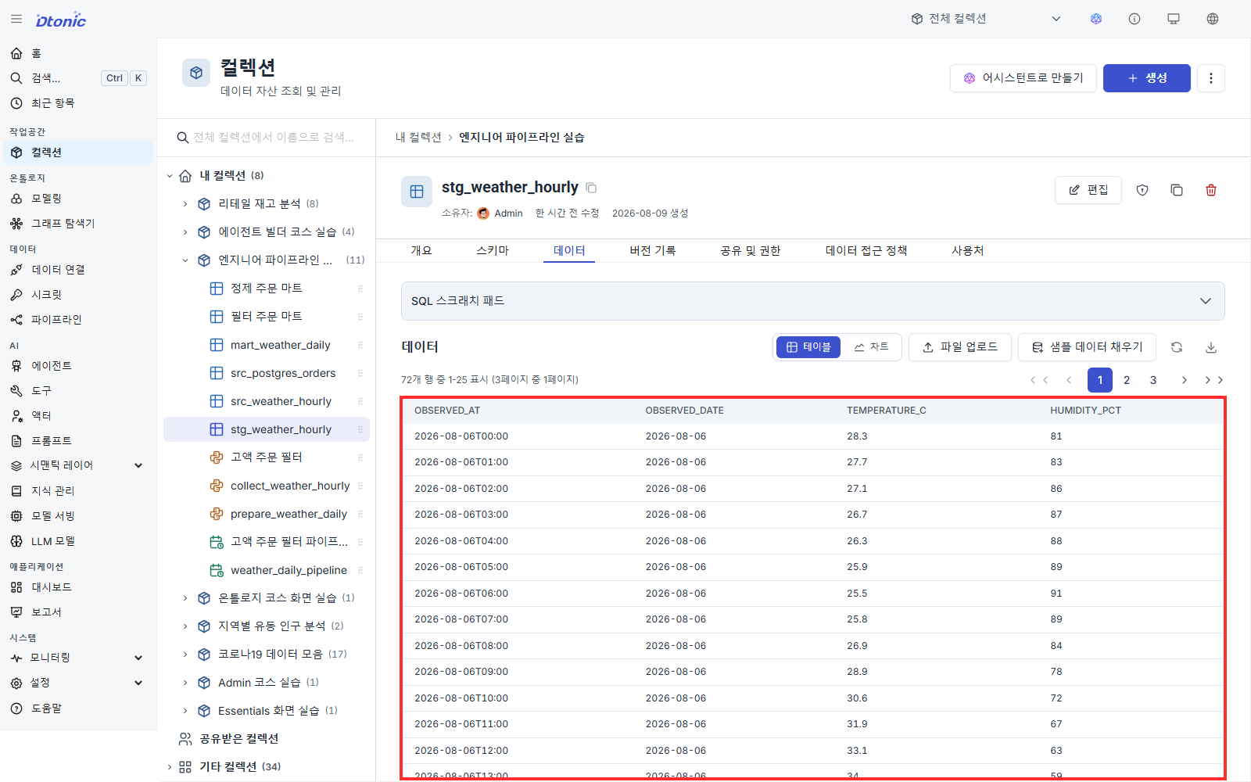Click 내 컬렉션 breadcrumb link
Viewport: 1251px width, 782px height.
pos(418,138)
